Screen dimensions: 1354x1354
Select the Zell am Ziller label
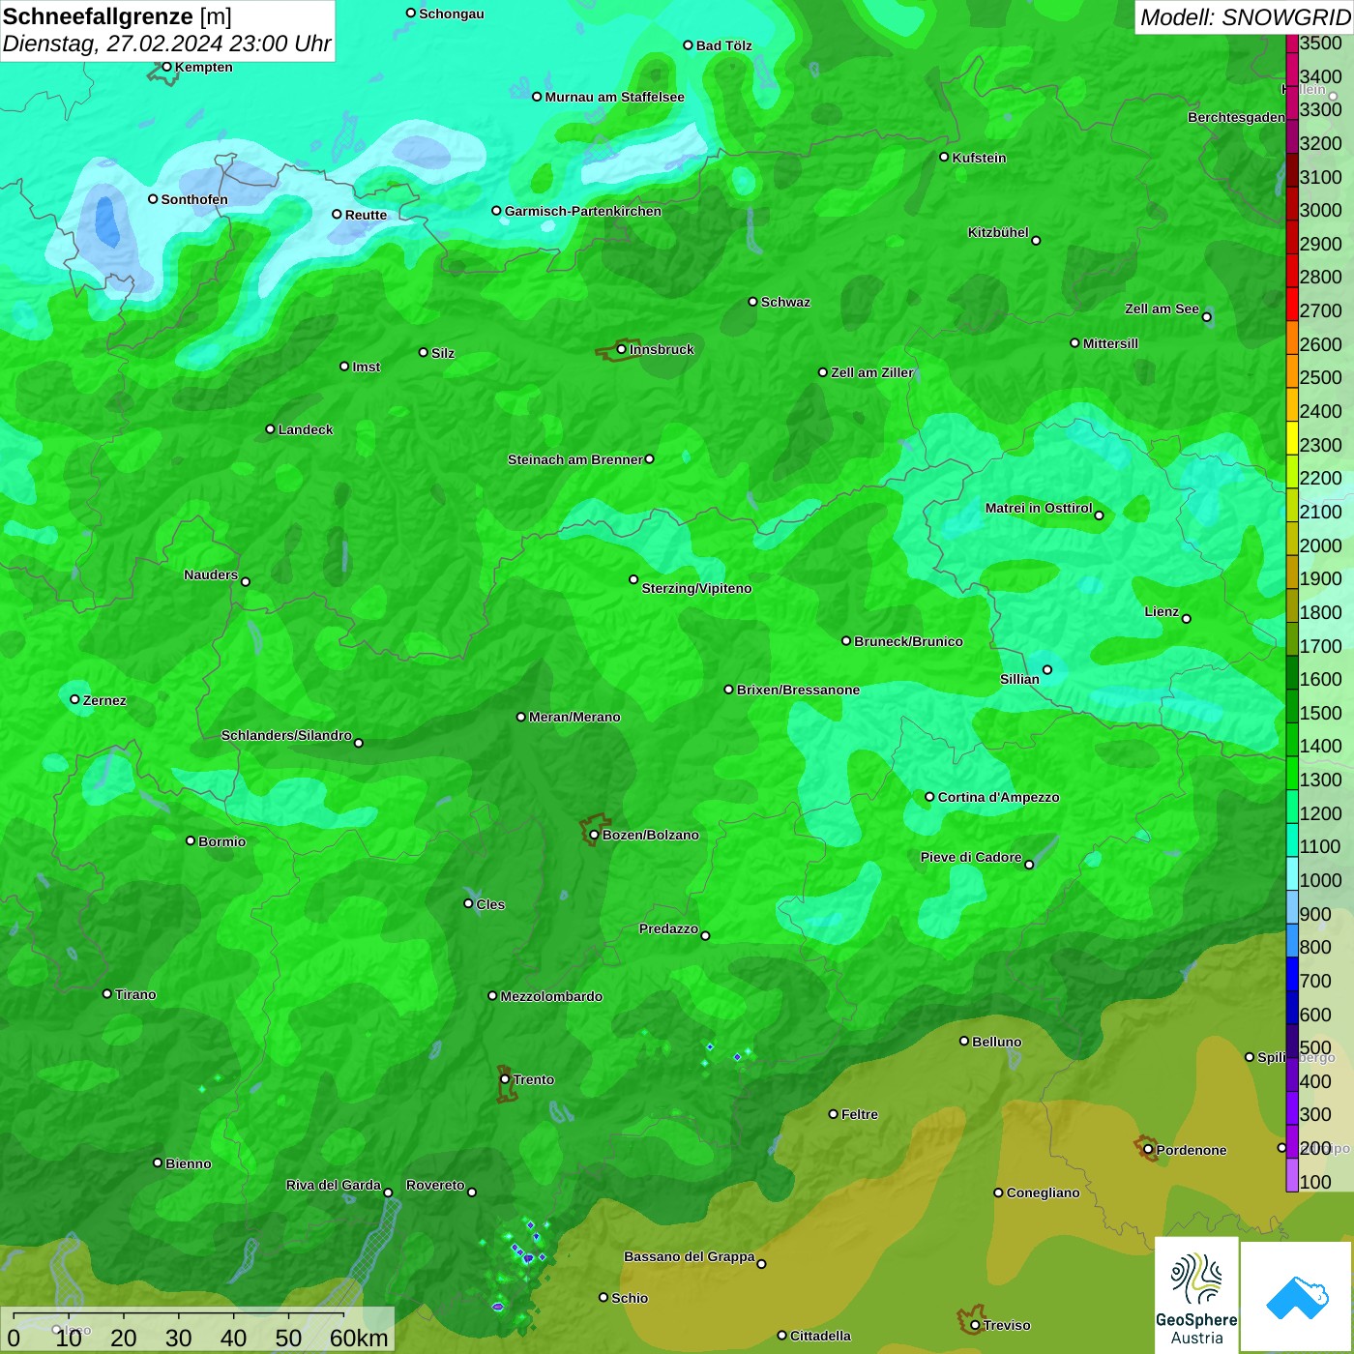872,372
